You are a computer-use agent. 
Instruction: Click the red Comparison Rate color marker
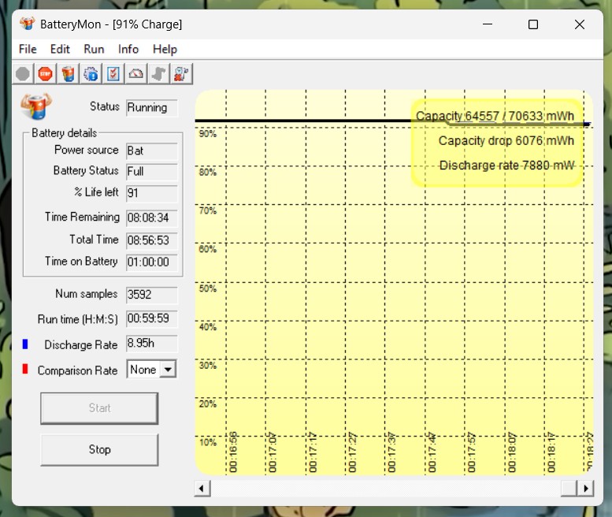click(x=25, y=369)
